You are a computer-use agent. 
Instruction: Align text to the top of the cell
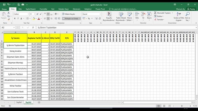coord(45,14)
